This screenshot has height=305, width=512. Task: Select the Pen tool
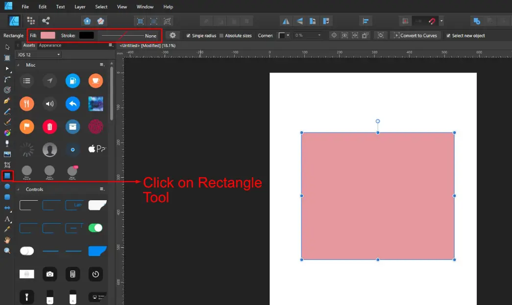pos(7,101)
